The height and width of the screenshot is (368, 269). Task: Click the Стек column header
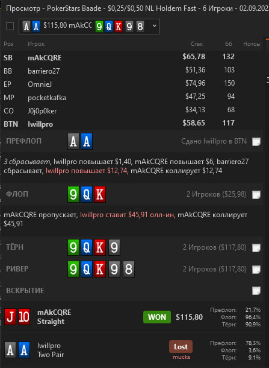point(197,44)
